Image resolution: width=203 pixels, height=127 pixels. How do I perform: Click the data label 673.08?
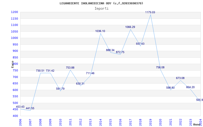pos(180,78)
